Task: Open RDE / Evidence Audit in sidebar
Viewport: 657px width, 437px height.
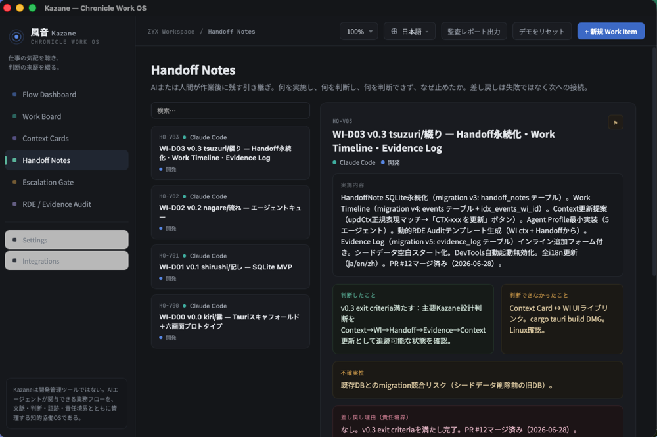Action: [66, 204]
